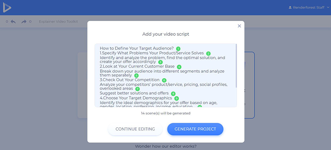Select Explainer Video Toolkit title
The height and width of the screenshot is (150, 331).
click(x=58, y=21)
